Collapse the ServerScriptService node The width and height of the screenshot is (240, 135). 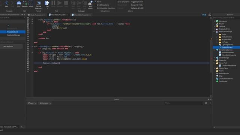tap(214, 50)
